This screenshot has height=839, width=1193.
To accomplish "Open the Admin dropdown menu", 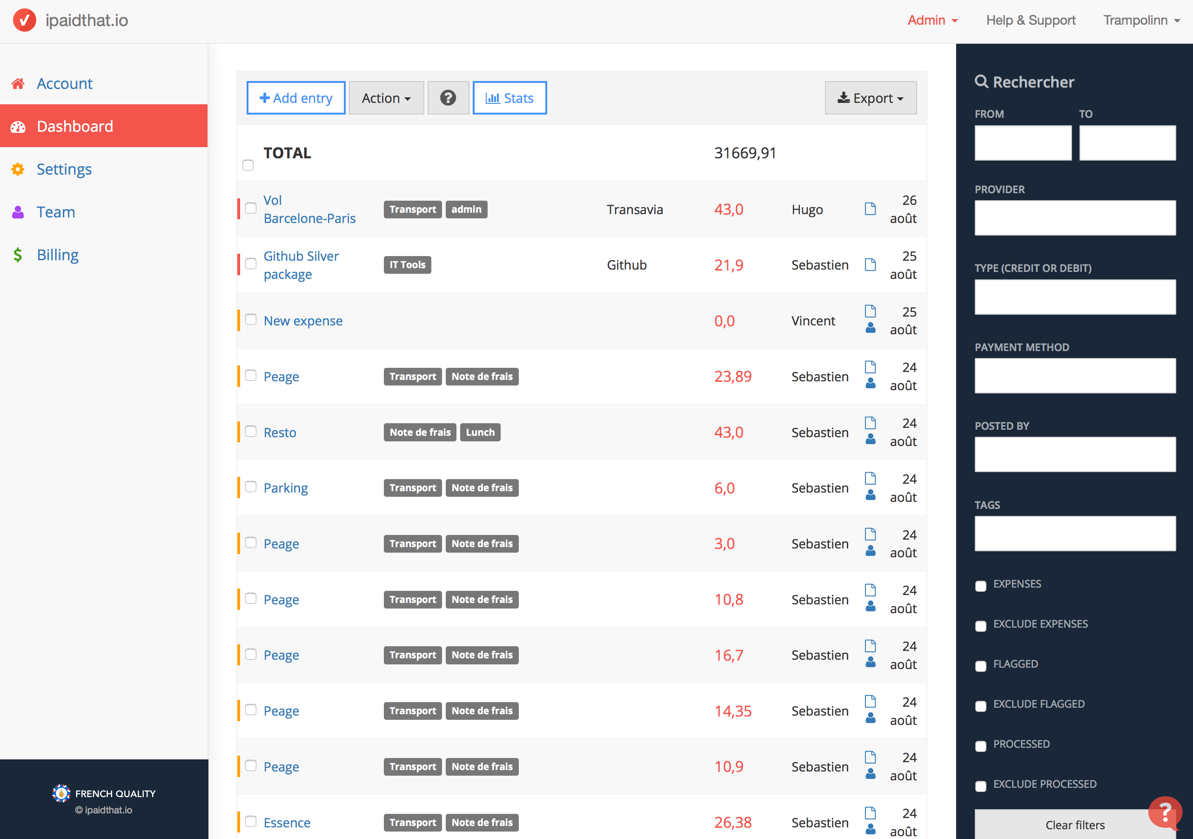I will tap(932, 20).
